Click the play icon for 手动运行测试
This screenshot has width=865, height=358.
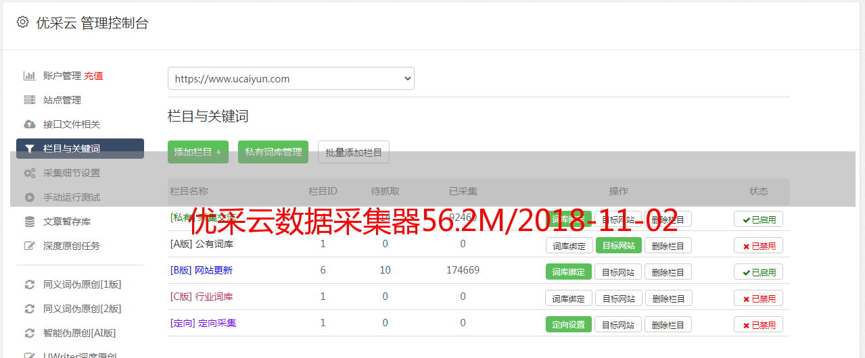[29, 197]
